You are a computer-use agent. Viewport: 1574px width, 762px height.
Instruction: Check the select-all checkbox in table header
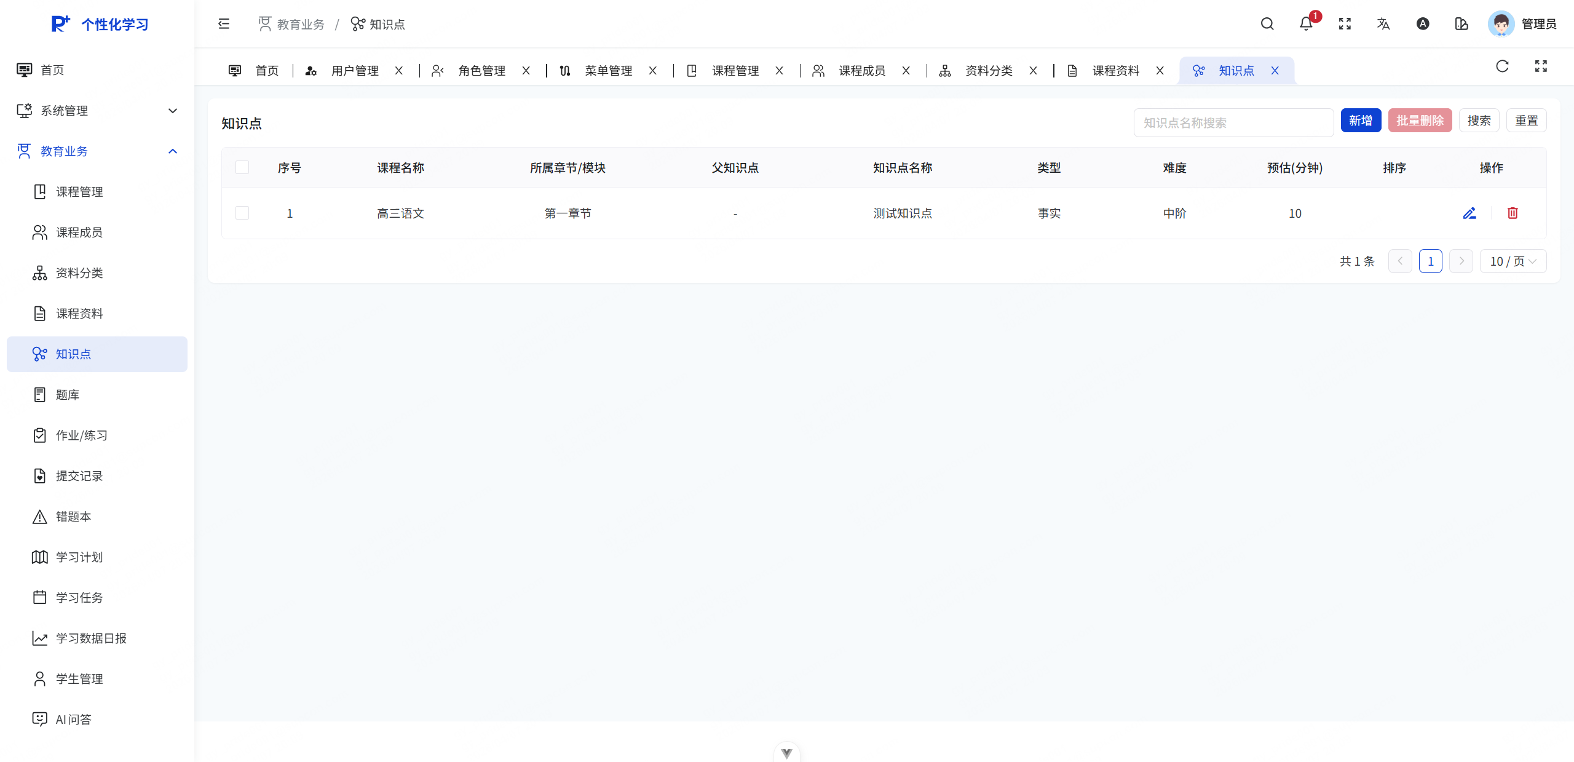coord(242,167)
